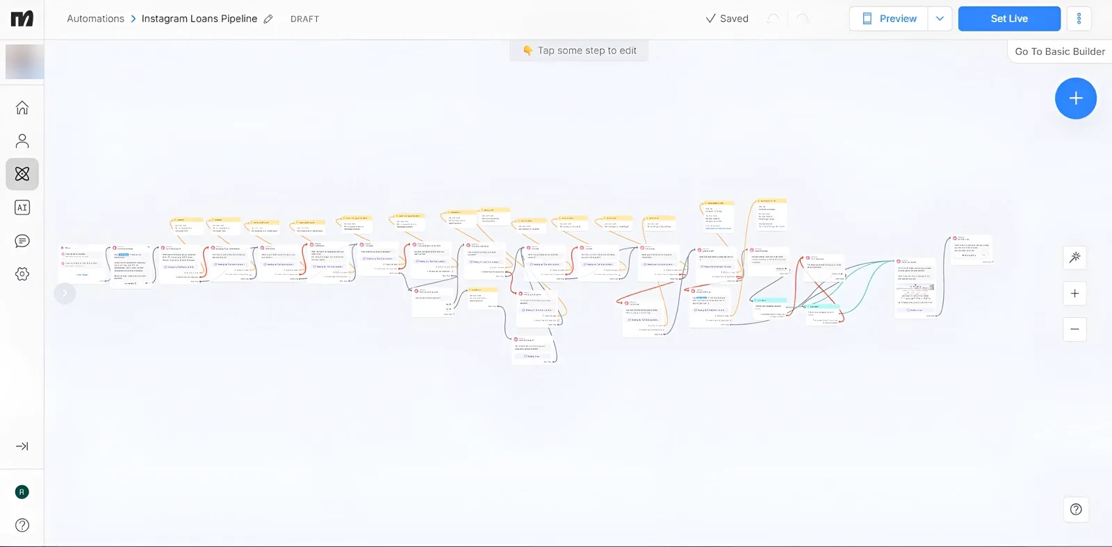The height and width of the screenshot is (547, 1112).
Task: Open Live Chat from the sidebar
Action: coord(22,241)
